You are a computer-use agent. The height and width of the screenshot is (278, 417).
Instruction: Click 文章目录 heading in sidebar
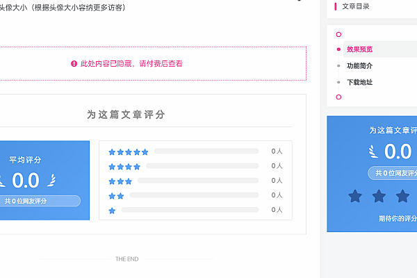[x=356, y=6]
